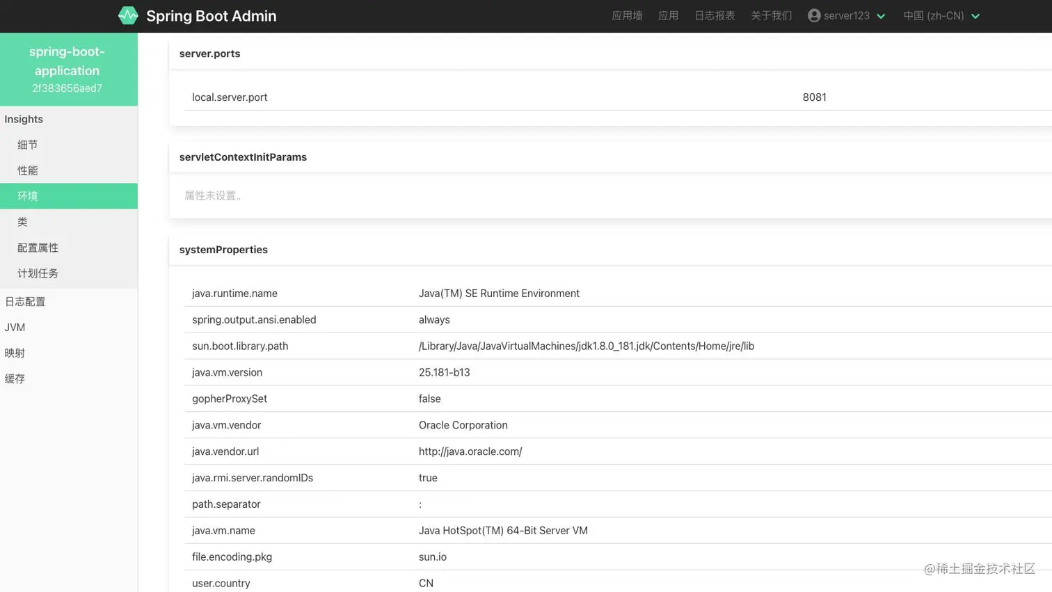Click the Java HotSpot(TM) 64-Bit Server VM value
The image size is (1052, 592).
coord(503,531)
